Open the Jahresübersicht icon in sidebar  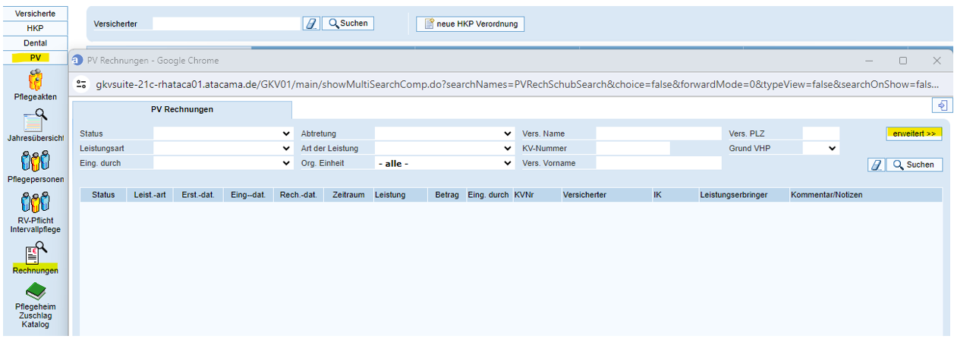[x=34, y=121]
